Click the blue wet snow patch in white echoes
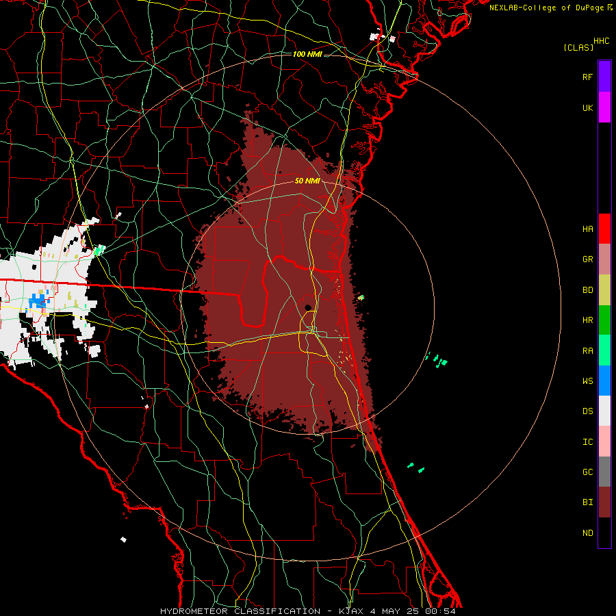Viewport: 616px width, 616px height. click(x=38, y=300)
